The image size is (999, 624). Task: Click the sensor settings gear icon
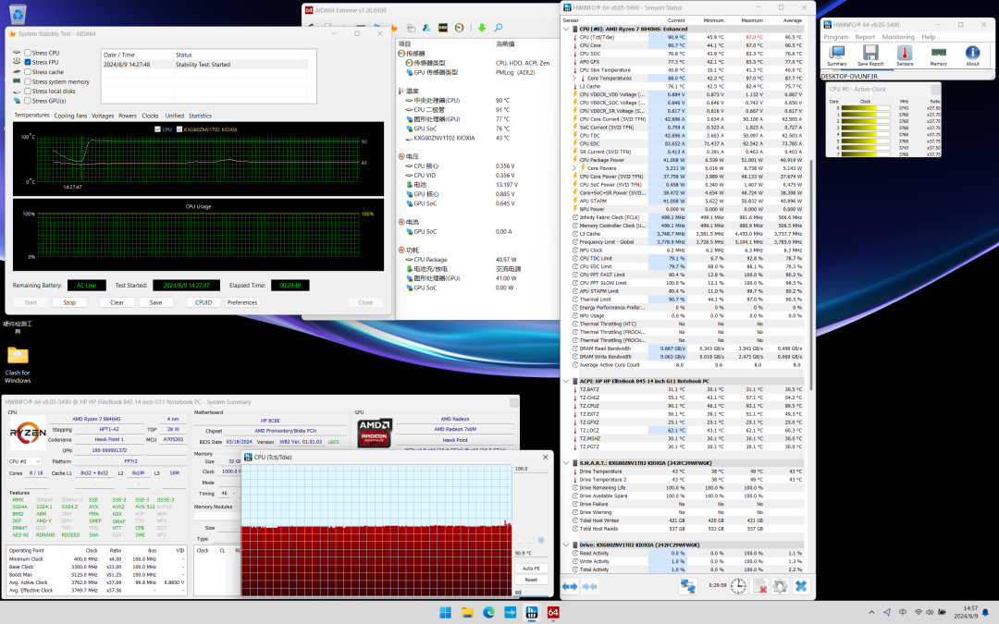[x=780, y=586]
